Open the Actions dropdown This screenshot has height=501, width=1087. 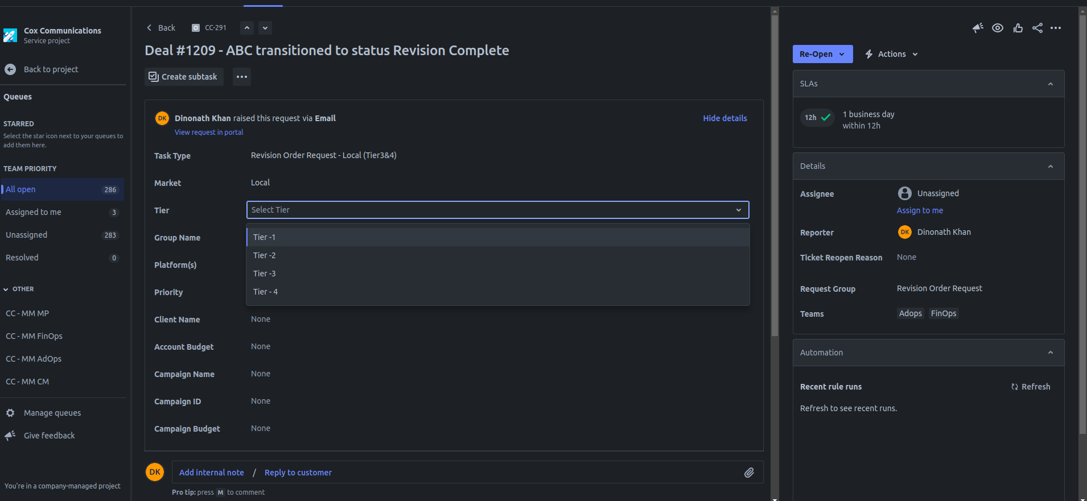pos(892,54)
